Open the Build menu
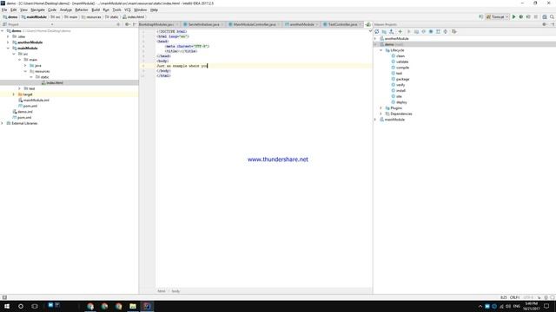556x312 pixels. click(x=96, y=10)
